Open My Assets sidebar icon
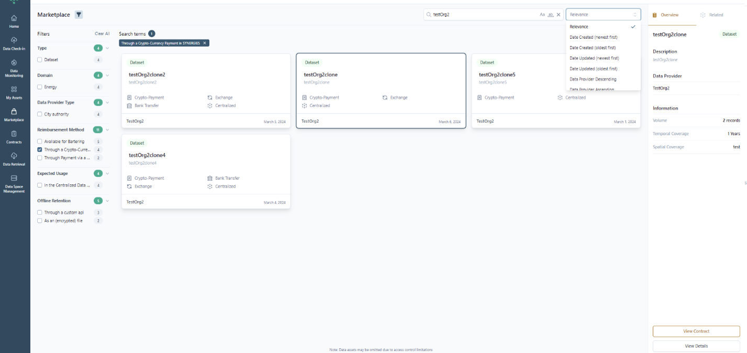Screen dimensions: 747x353 (x=14, y=92)
